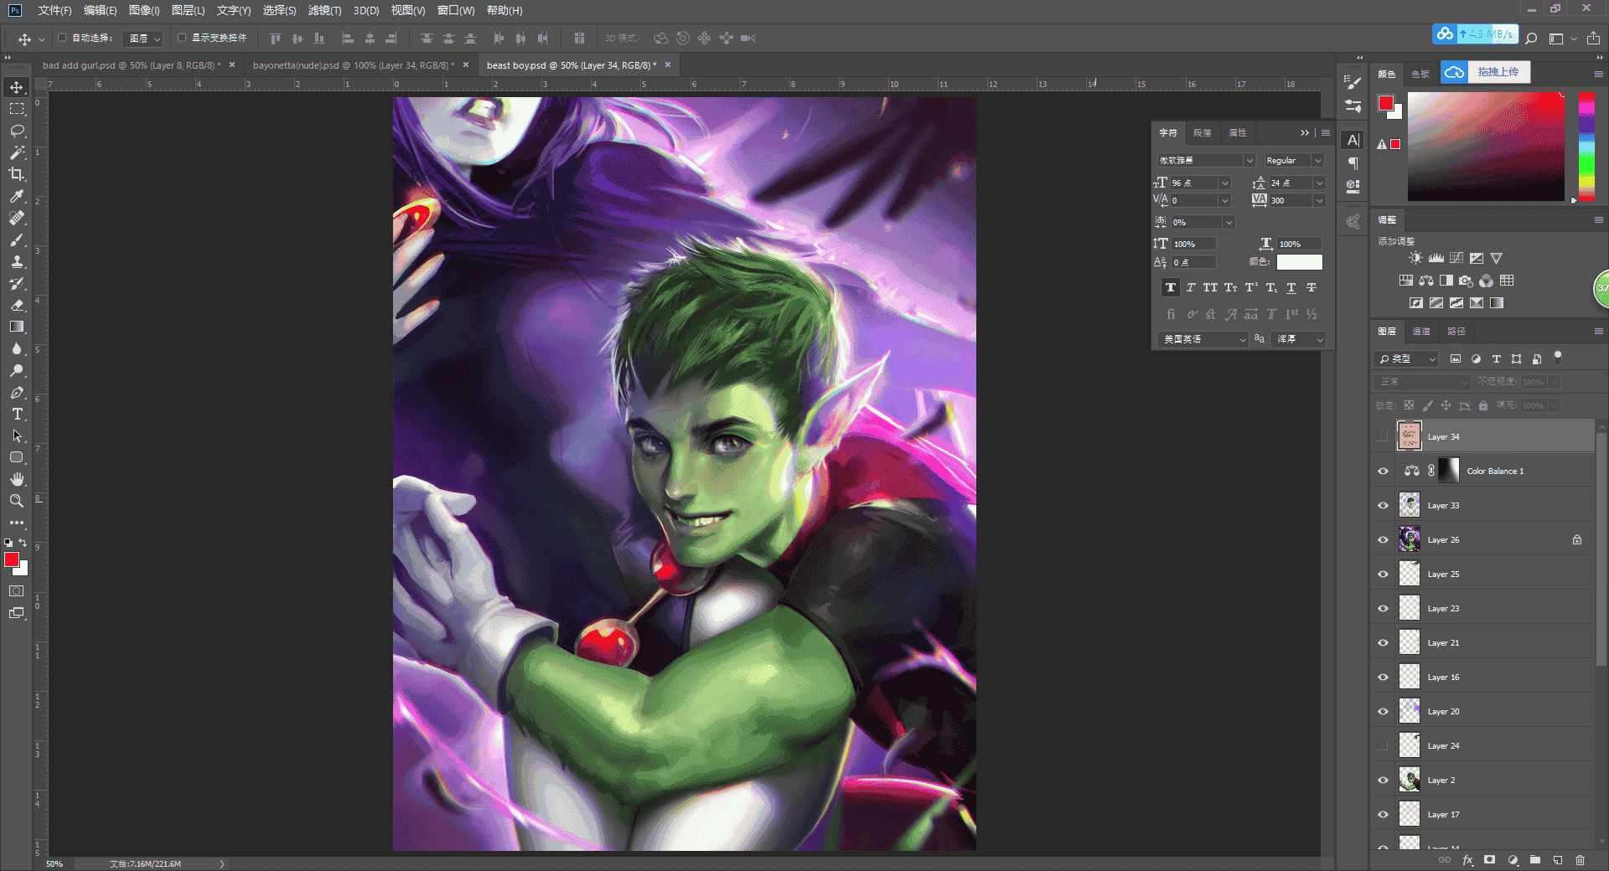Open the 段落 paragraph tab
1609x871 pixels.
1203,132
